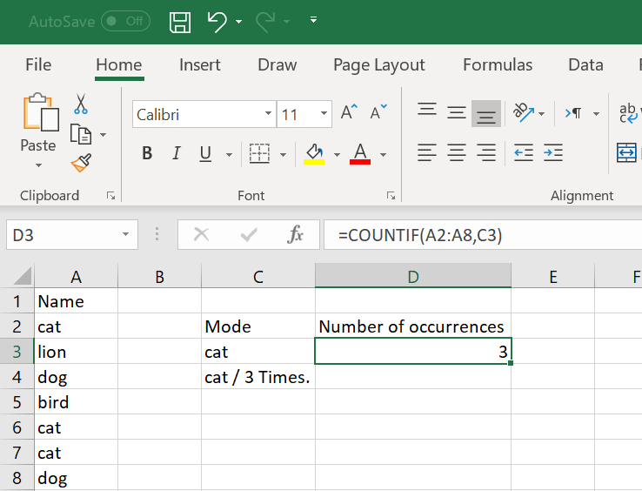
Task: Align text left
Action: click(x=427, y=153)
